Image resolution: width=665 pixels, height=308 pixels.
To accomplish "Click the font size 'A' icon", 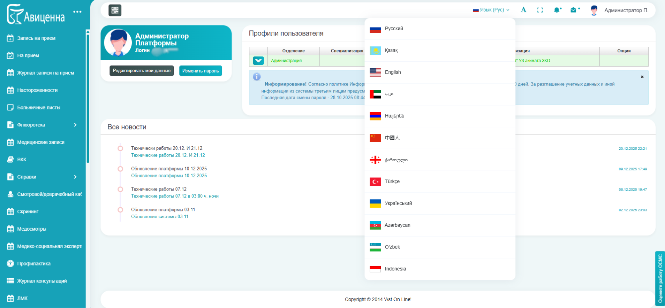I will tap(523, 10).
